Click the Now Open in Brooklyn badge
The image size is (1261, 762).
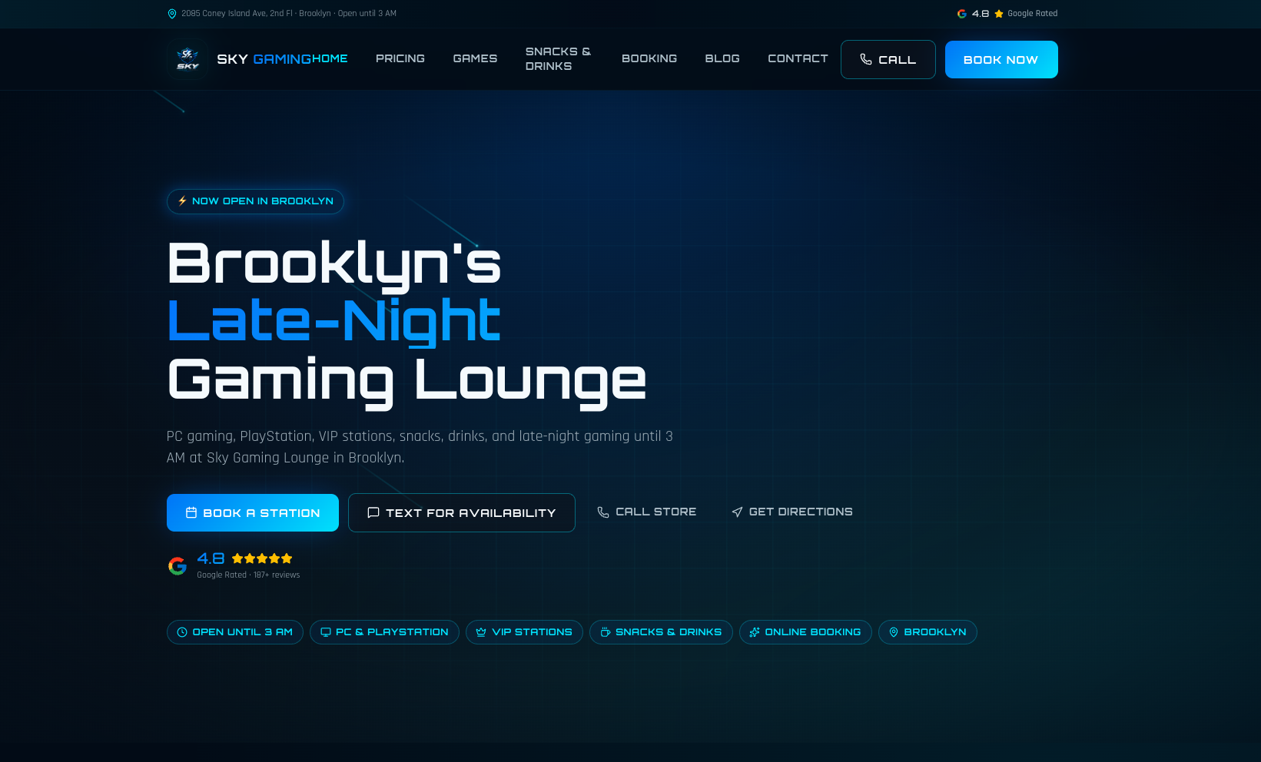[255, 201]
